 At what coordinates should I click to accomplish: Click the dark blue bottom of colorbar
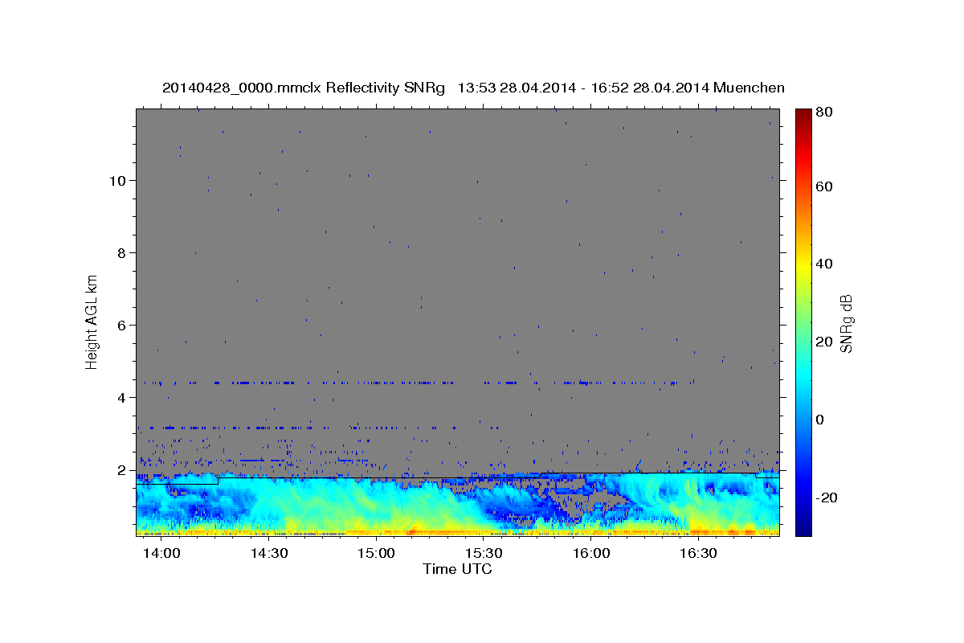pos(803,529)
